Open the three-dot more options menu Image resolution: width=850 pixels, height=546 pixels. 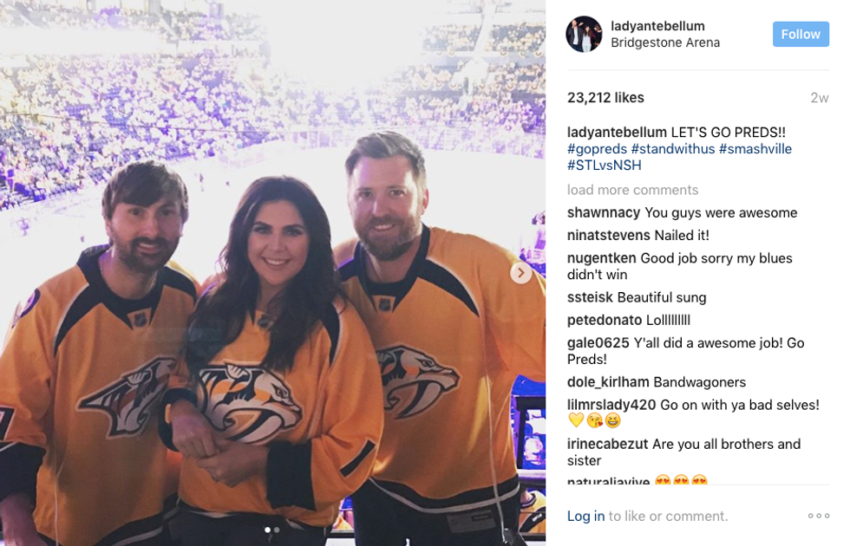point(819,516)
